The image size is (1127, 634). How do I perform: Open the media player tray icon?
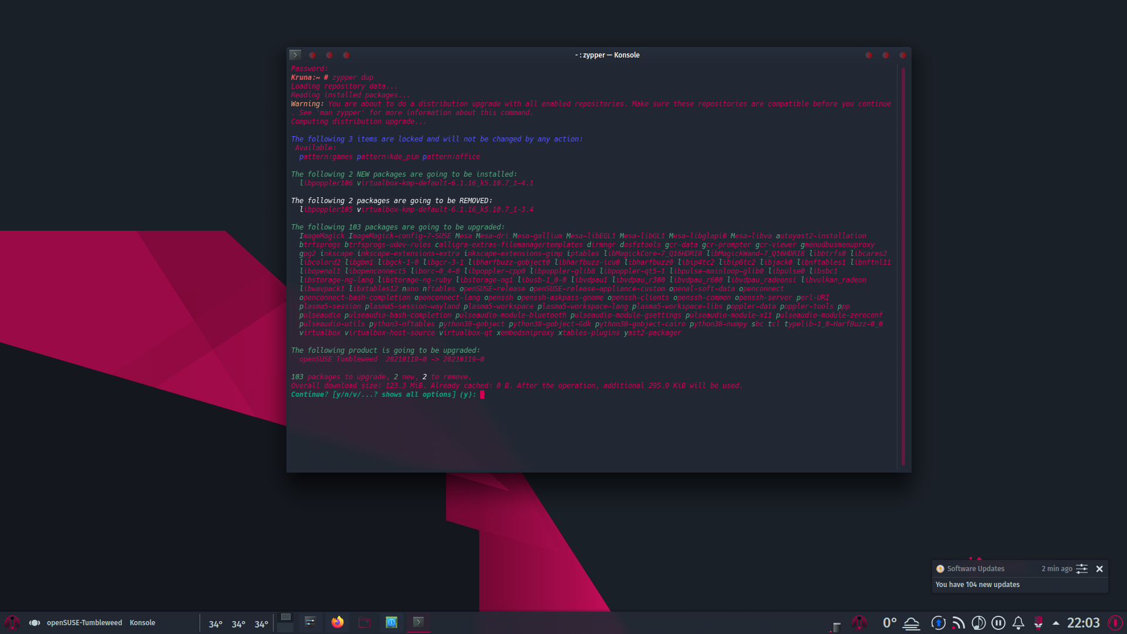pos(978,623)
